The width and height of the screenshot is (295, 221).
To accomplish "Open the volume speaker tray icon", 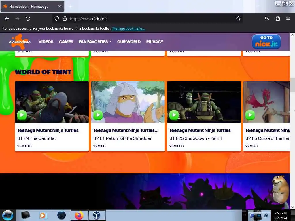I will click(x=266, y=216).
